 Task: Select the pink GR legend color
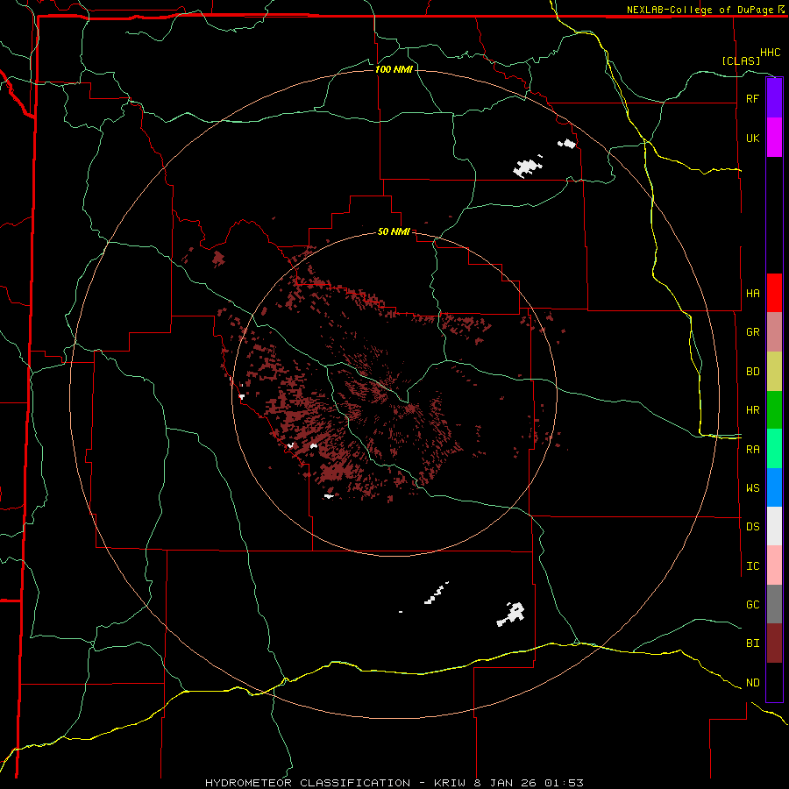pos(774,332)
